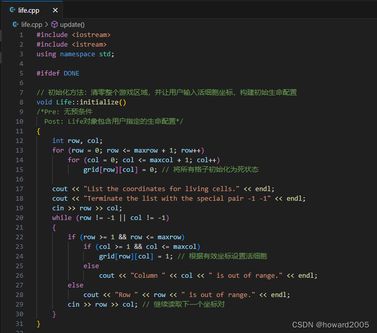Screen dimensions: 377x333
Task: Click the #ifdef DONE directive
Action: coord(58,73)
